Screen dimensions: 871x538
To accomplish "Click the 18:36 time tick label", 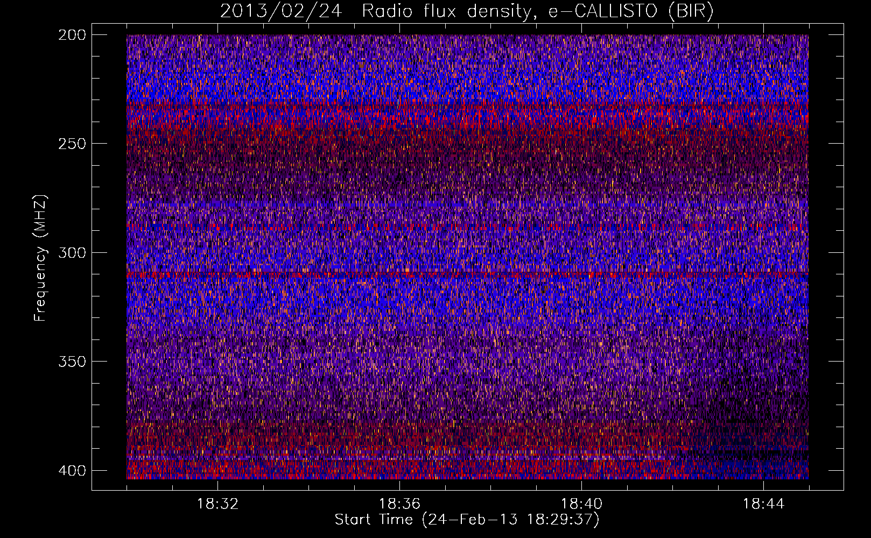I will click(399, 504).
